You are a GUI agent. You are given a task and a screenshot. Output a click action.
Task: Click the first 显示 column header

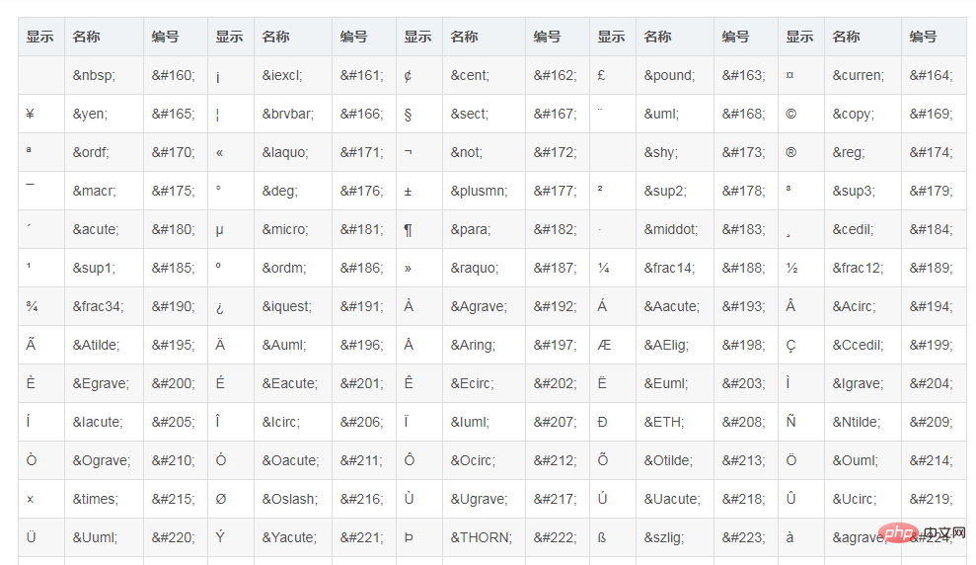click(x=41, y=37)
